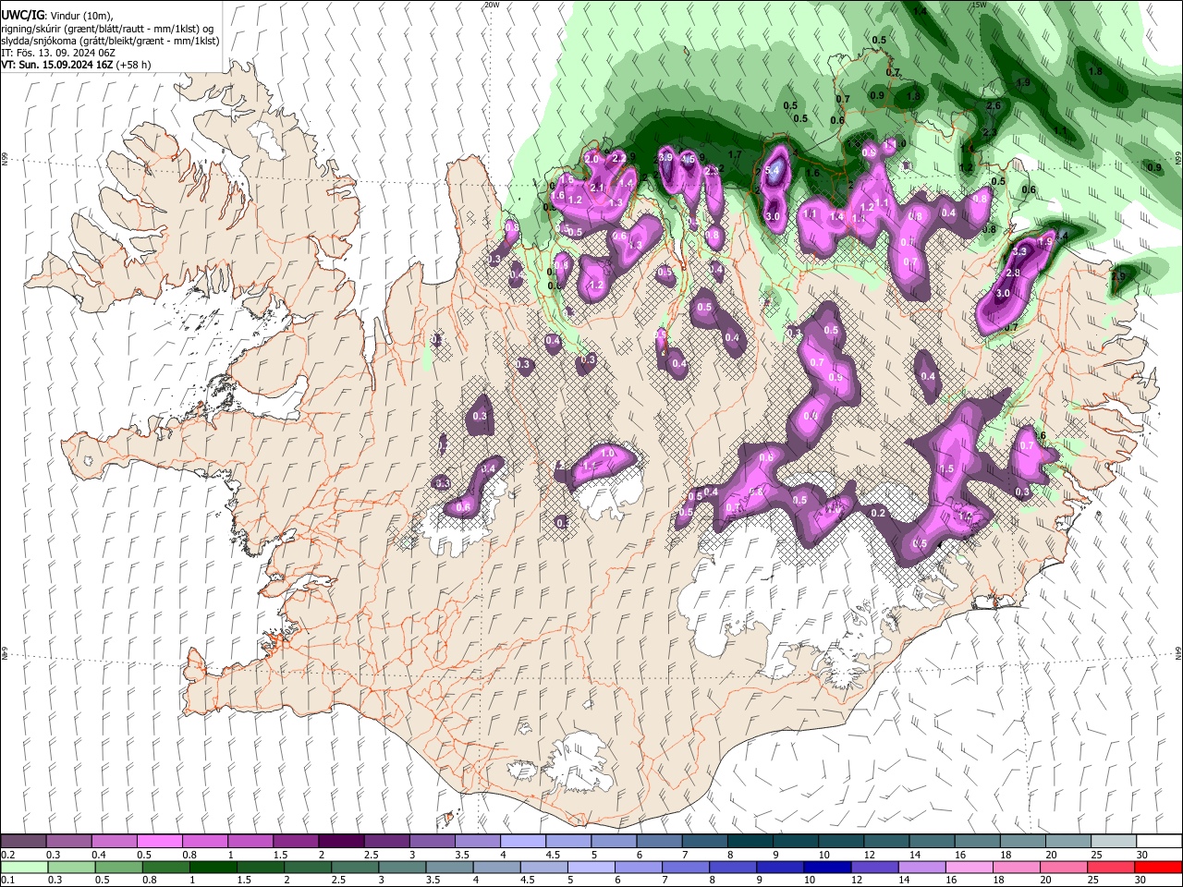Click the '3.9' precipitation value on the map
The height and width of the screenshot is (887, 1183).
coord(665,158)
